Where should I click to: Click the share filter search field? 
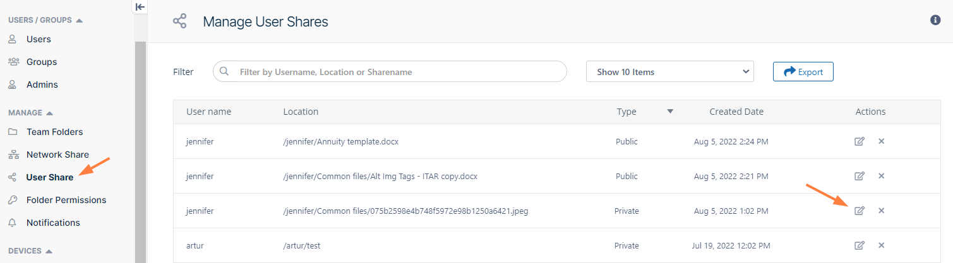tap(398, 72)
